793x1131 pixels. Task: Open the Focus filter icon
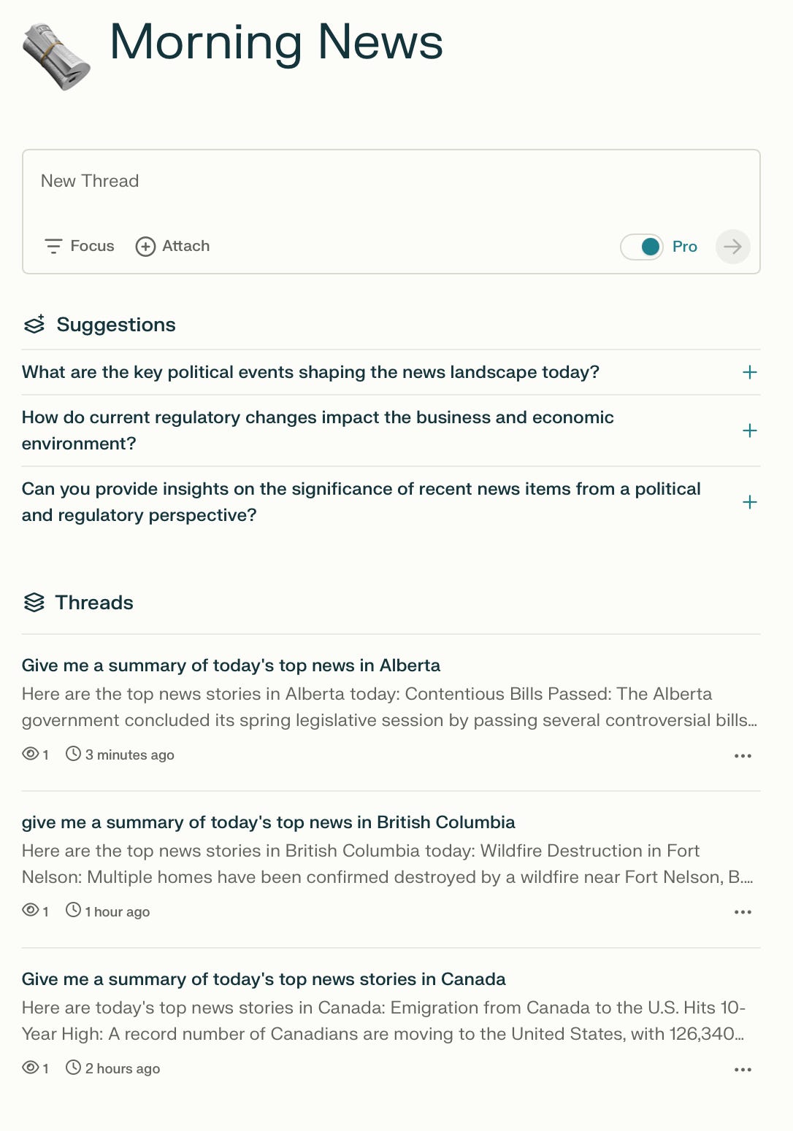(x=53, y=246)
